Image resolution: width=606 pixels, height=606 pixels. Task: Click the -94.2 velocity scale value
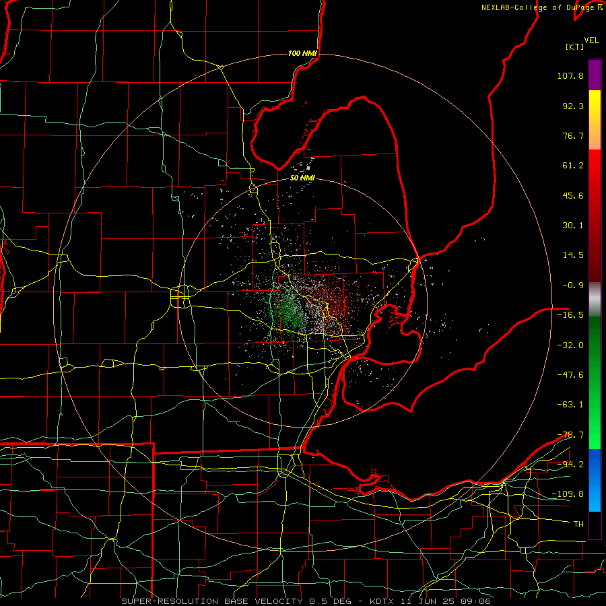(570, 465)
